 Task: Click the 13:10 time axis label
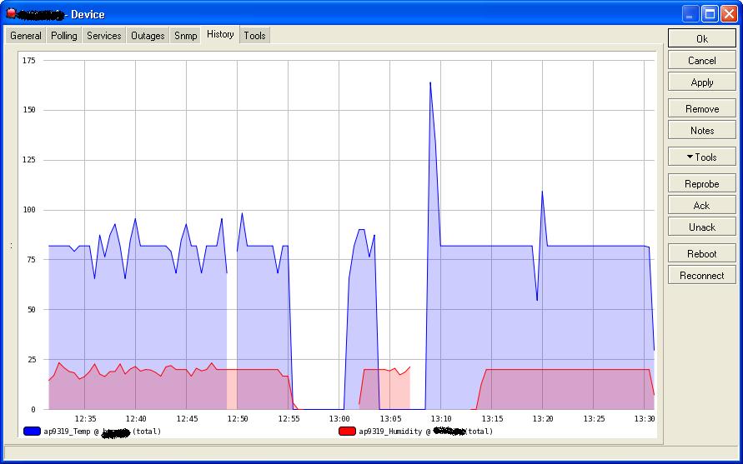click(x=440, y=419)
